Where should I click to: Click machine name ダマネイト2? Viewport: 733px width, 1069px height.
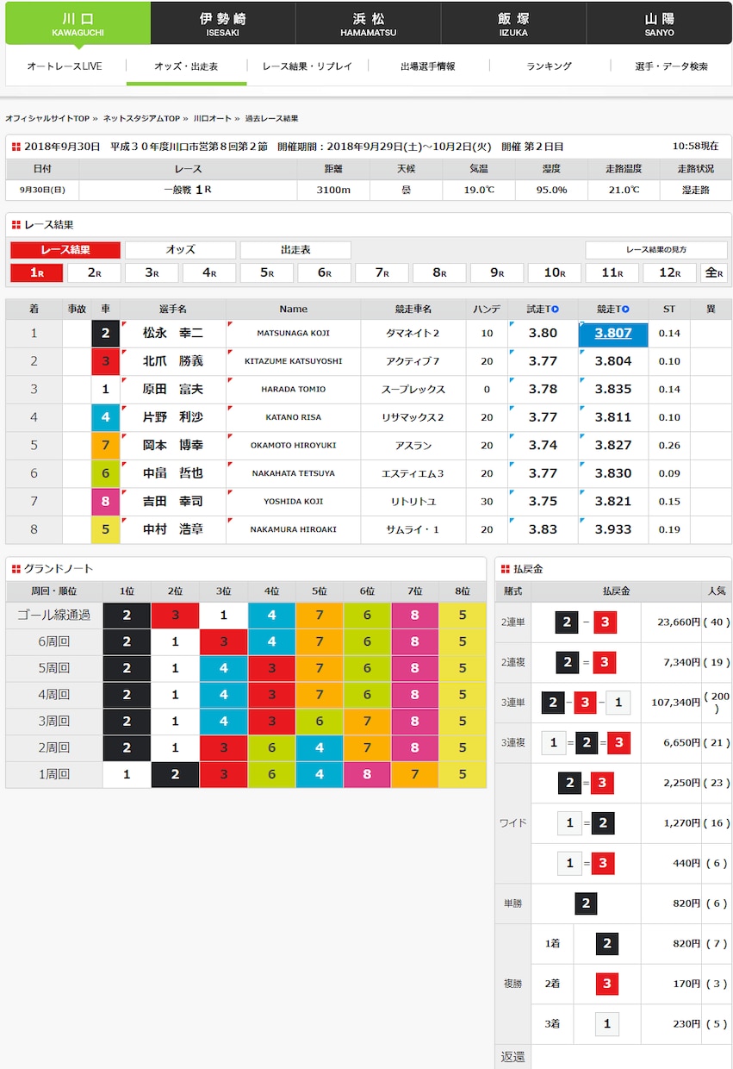tap(413, 333)
